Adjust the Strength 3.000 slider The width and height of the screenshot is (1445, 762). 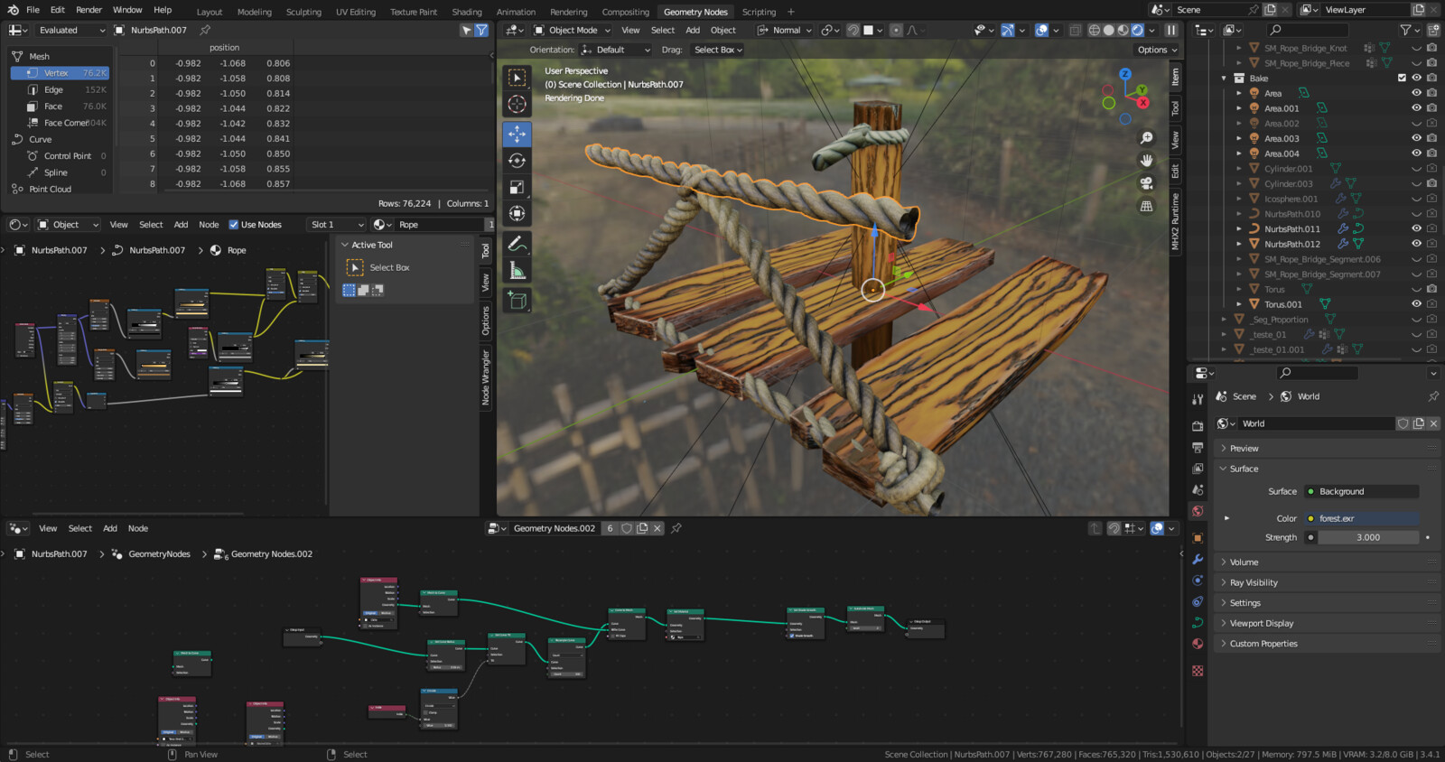pyautogui.click(x=1368, y=538)
